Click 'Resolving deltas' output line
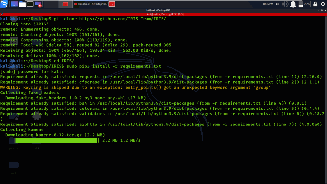 pyautogui.click(x=50, y=56)
